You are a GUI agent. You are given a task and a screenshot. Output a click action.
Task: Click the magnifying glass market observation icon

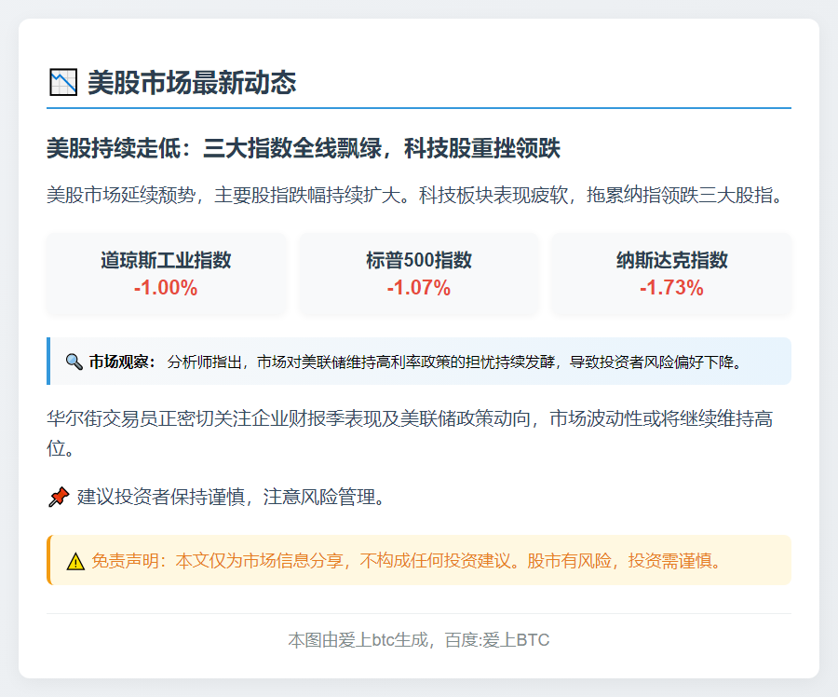[x=74, y=362]
